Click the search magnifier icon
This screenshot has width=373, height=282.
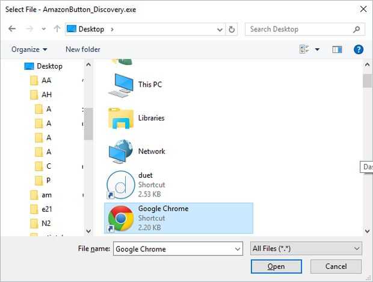coord(356,30)
